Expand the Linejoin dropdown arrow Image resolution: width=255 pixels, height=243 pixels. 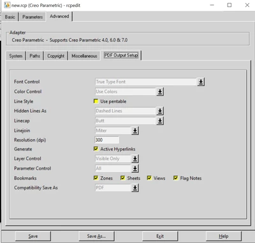point(135,131)
